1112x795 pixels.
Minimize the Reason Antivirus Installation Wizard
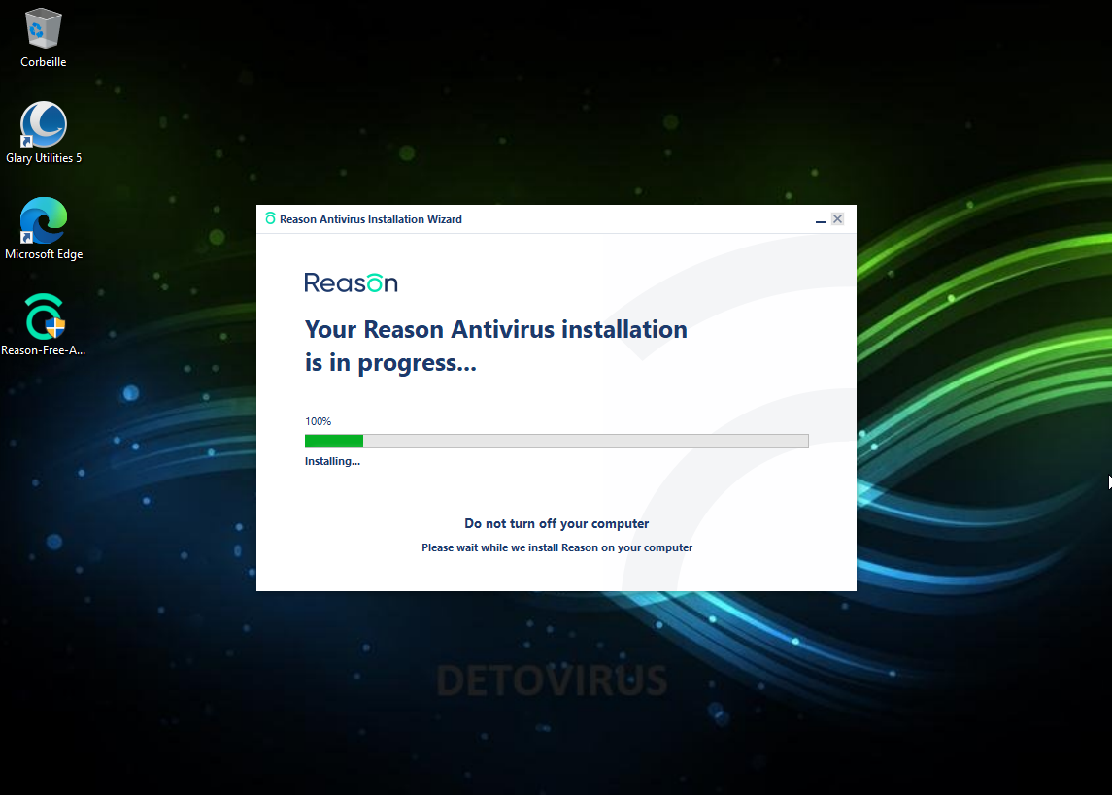click(821, 219)
